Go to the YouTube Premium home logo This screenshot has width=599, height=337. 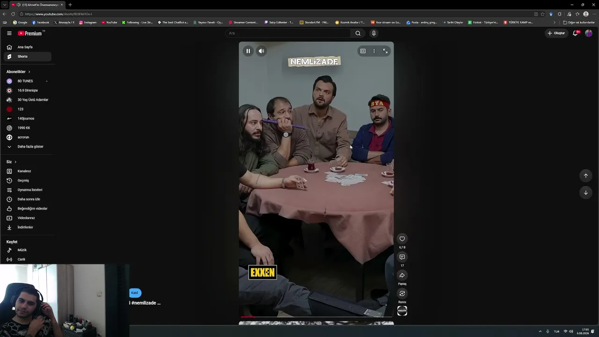31,33
